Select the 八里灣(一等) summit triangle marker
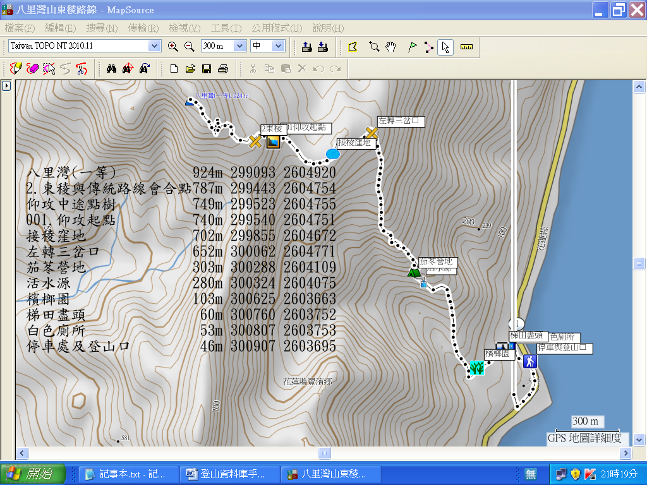Viewport: 647px width, 485px height. point(190,102)
